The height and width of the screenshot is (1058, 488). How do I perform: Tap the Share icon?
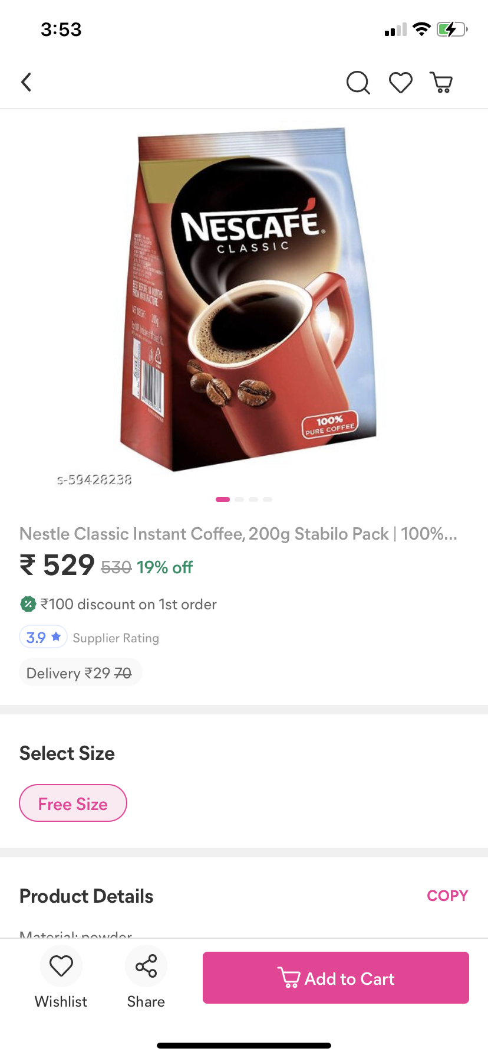tap(146, 966)
